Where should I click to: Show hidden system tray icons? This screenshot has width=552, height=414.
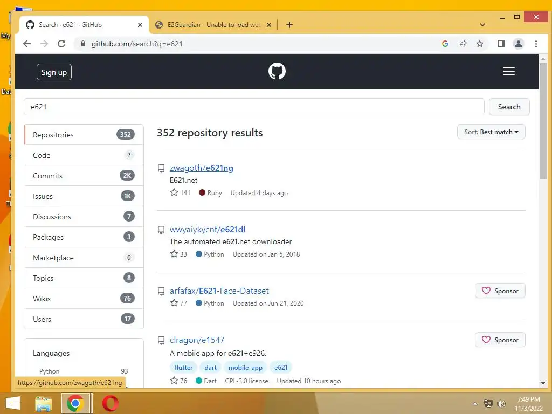pos(475,404)
